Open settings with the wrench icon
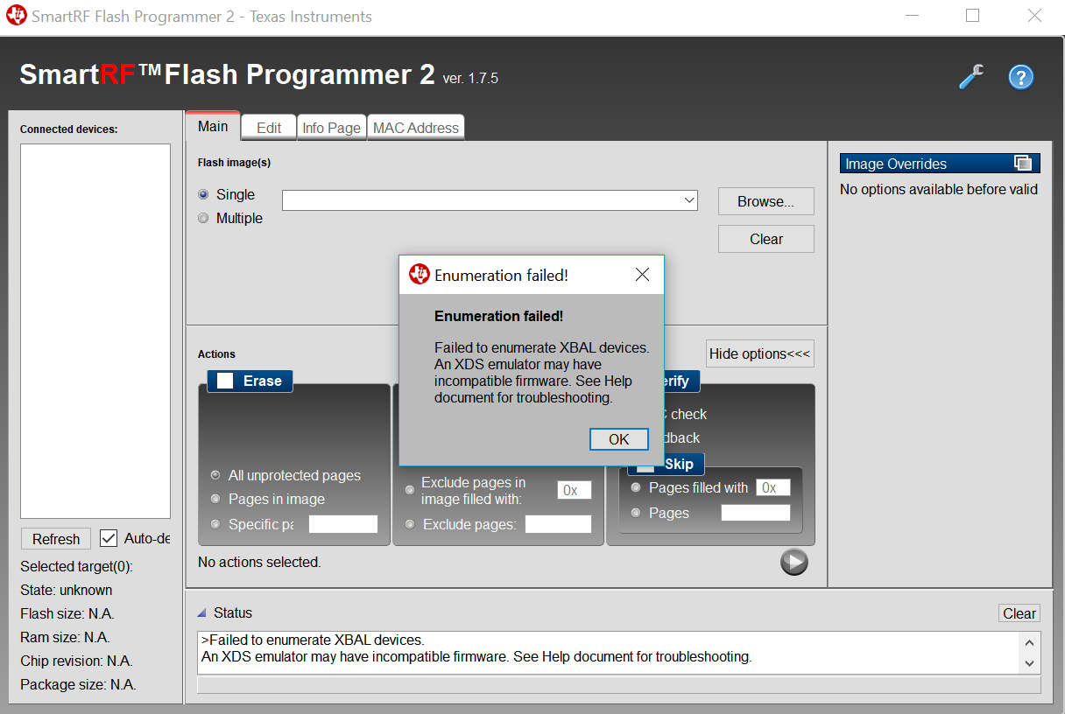 pos(971,77)
